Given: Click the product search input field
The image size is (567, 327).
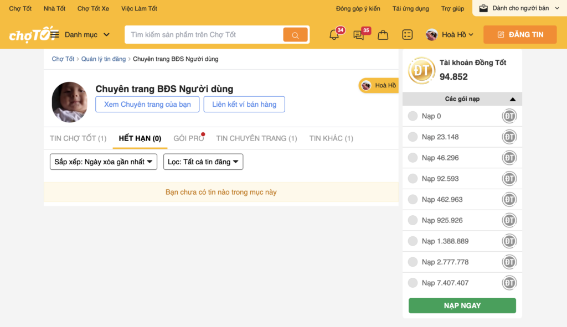Looking at the screenshot, I should coord(204,35).
